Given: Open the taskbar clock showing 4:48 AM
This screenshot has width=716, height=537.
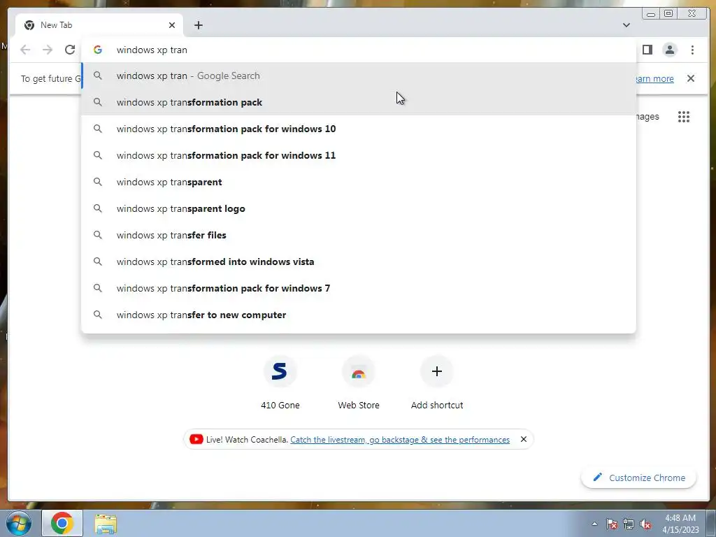Looking at the screenshot, I should pos(680,524).
